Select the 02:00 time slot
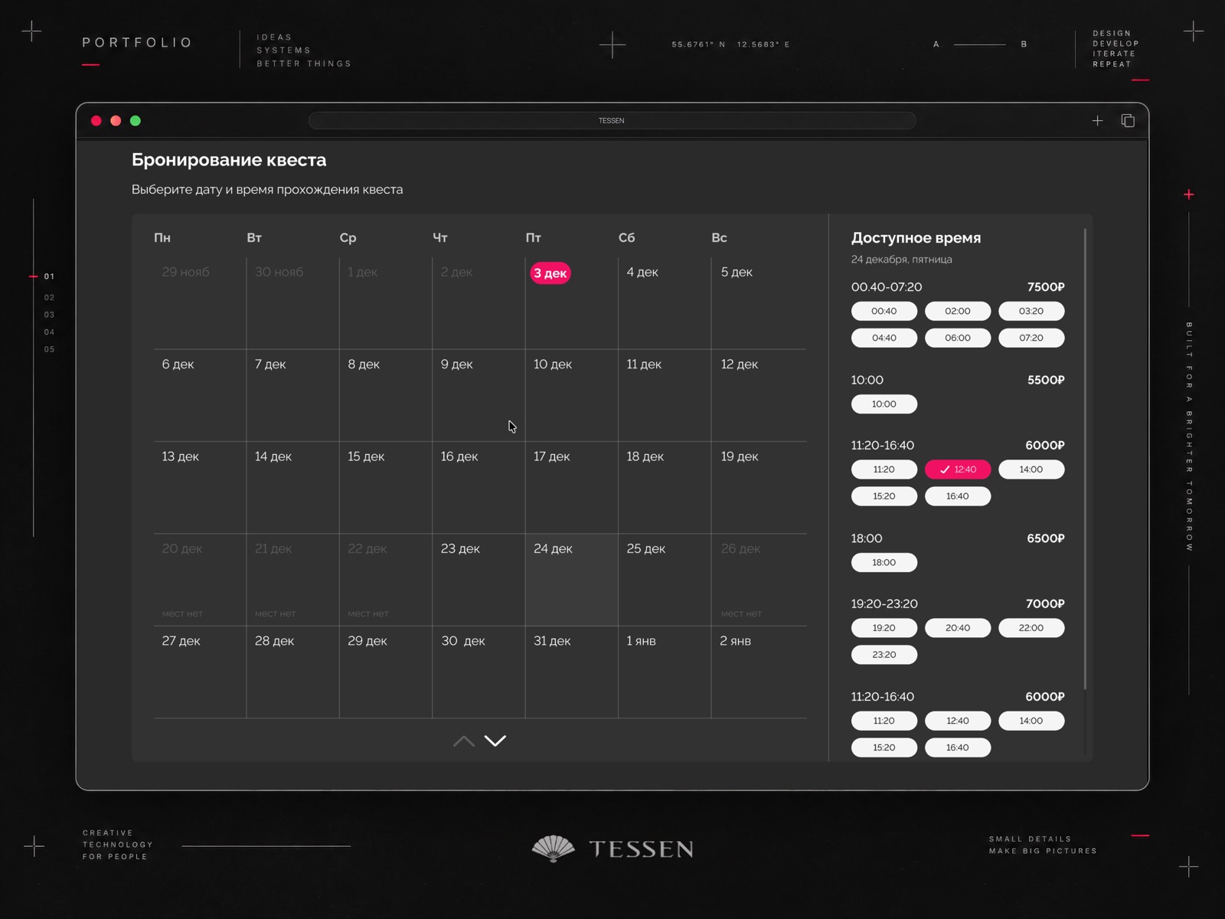Viewport: 1225px width, 919px height. [958, 311]
